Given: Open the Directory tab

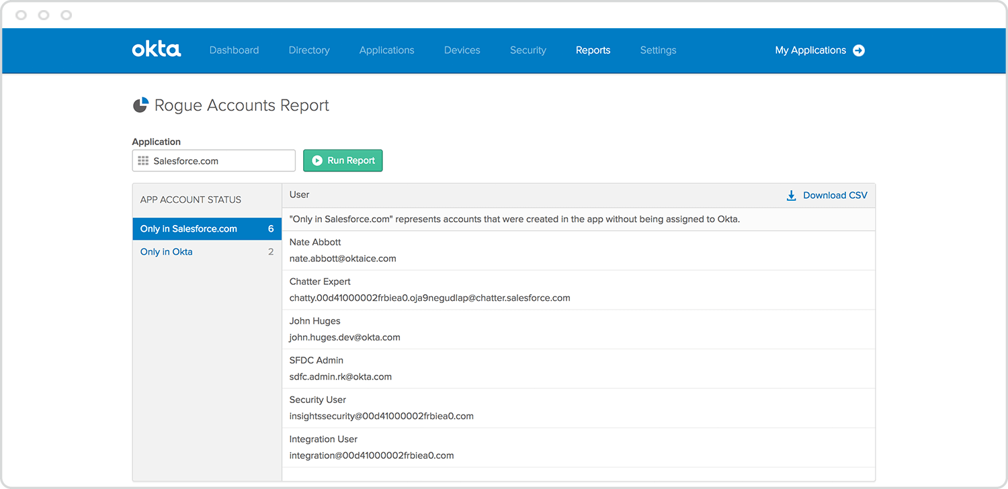Looking at the screenshot, I should point(309,50).
